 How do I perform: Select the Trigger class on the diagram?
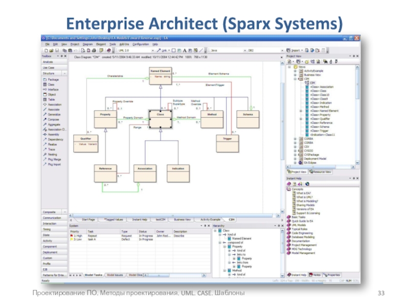[x=227, y=143]
